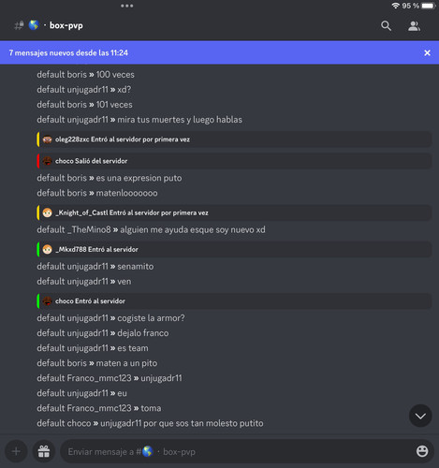Jump to latest messages with down chevron
Image resolution: width=439 pixels, height=468 pixels.
420,416
